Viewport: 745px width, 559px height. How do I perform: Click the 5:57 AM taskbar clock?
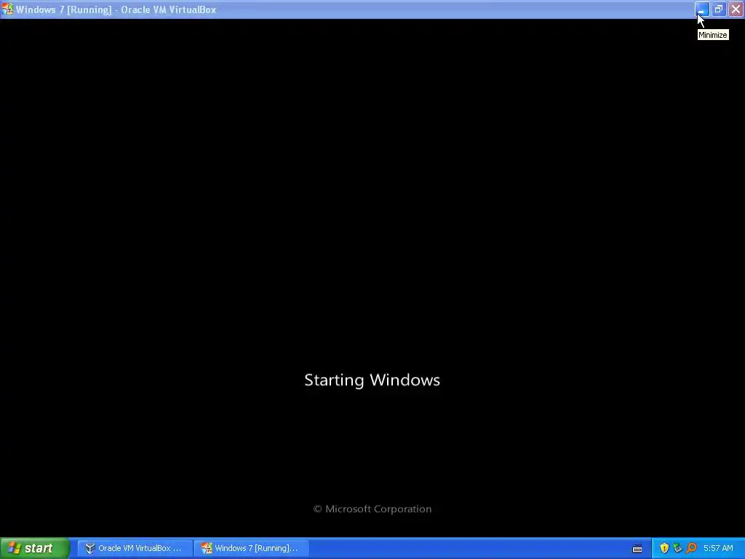(718, 548)
